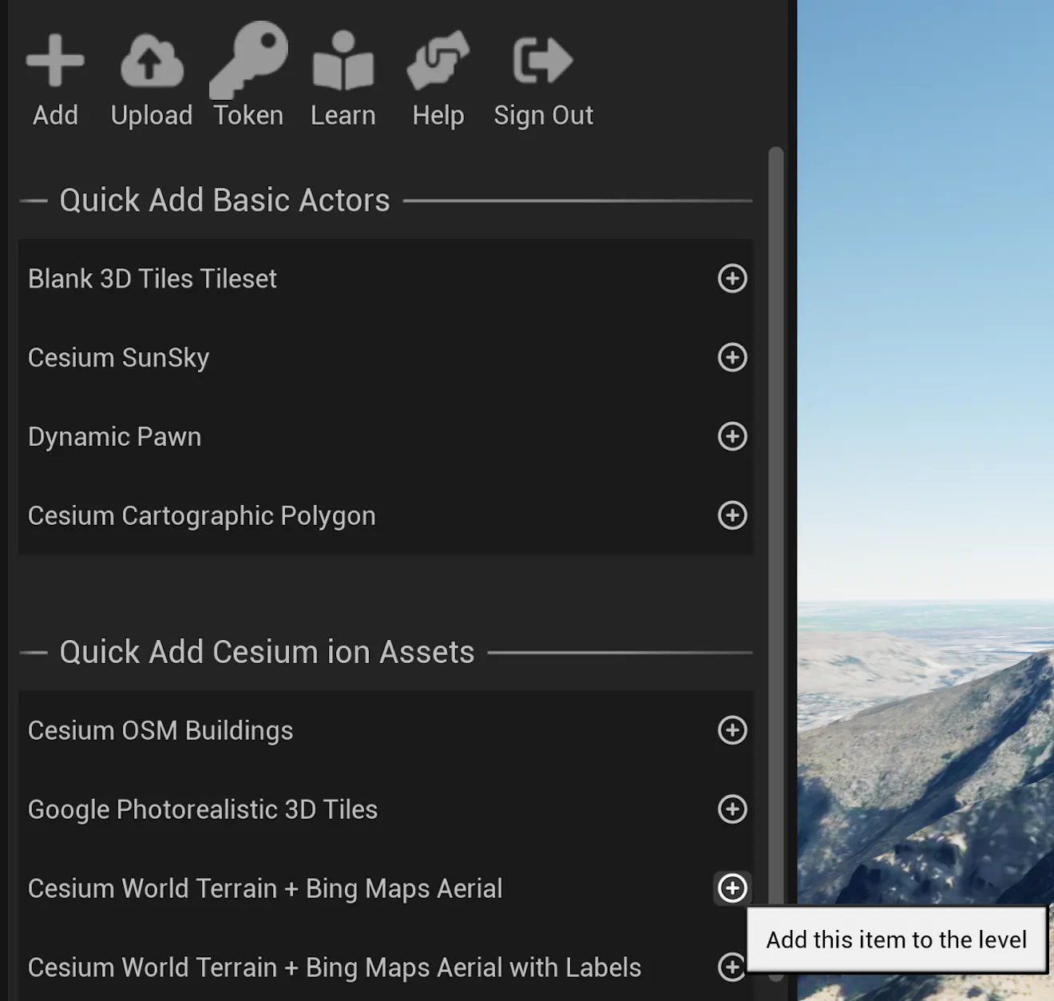Image resolution: width=1054 pixels, height=1001 pixels.
Task: Add Dynamic Pawn using plus icon
Action: tap(732, 436)
